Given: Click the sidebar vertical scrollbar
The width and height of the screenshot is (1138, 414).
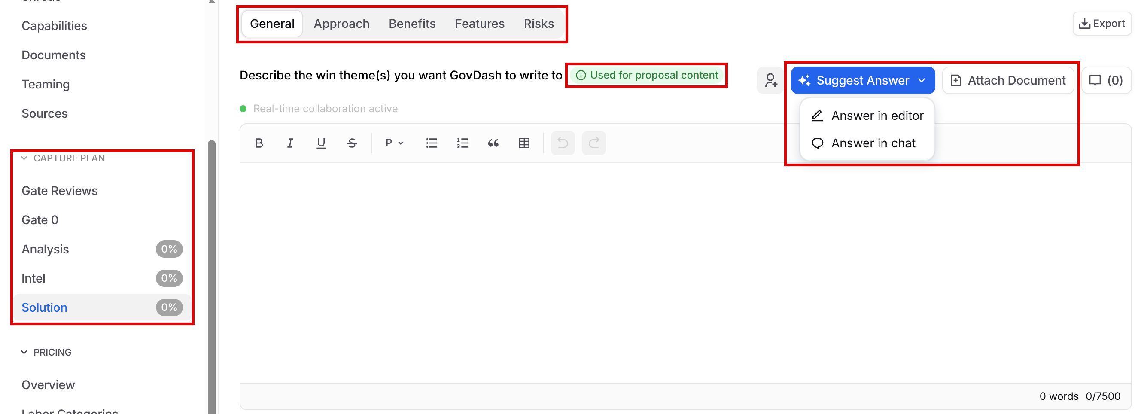Looking at the screenshot, I should click(212, 277).
